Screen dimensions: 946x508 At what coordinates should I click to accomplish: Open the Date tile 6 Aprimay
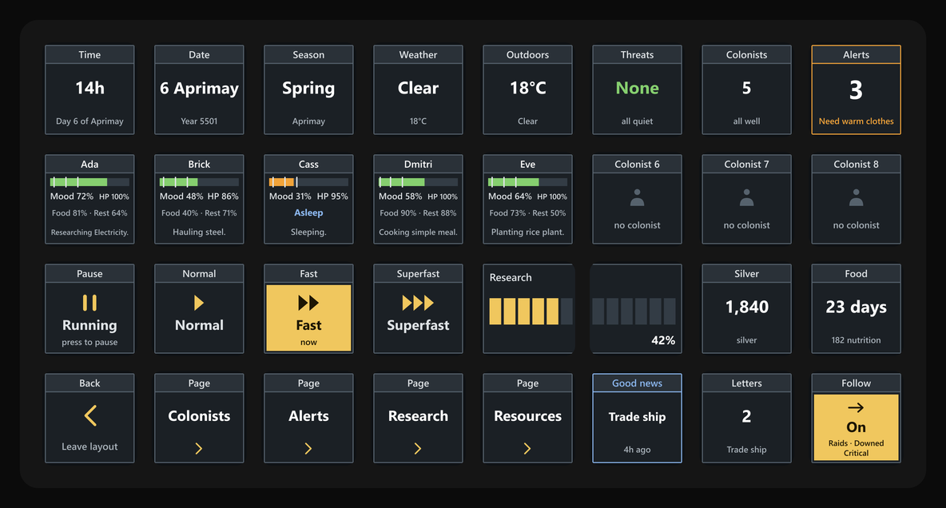[199, 89]
